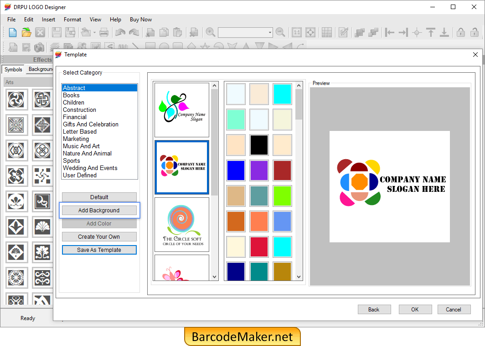
Task: Open the Format menu
Action: point(72,20)
